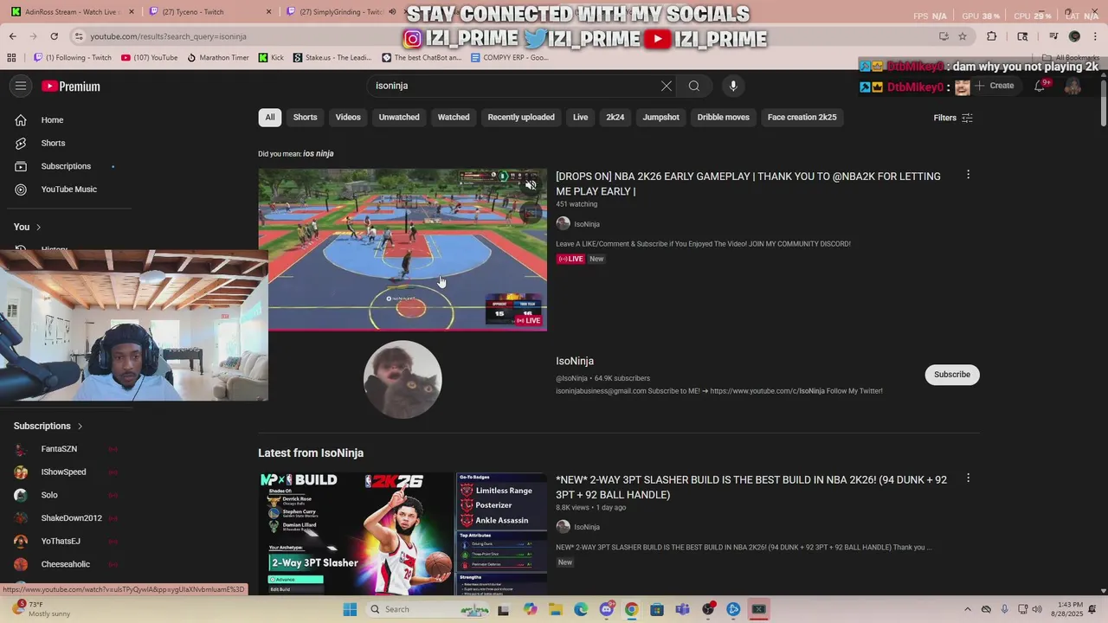Click the Windows Start button

point(350,609)
